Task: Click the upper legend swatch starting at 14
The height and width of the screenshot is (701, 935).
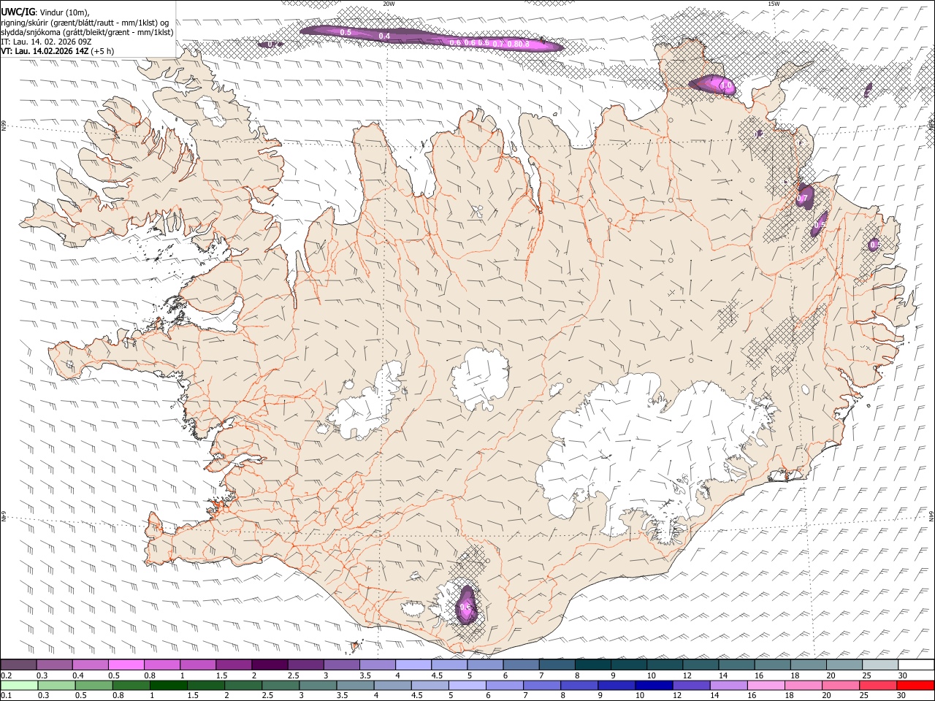Action: (x=736, y=664)
